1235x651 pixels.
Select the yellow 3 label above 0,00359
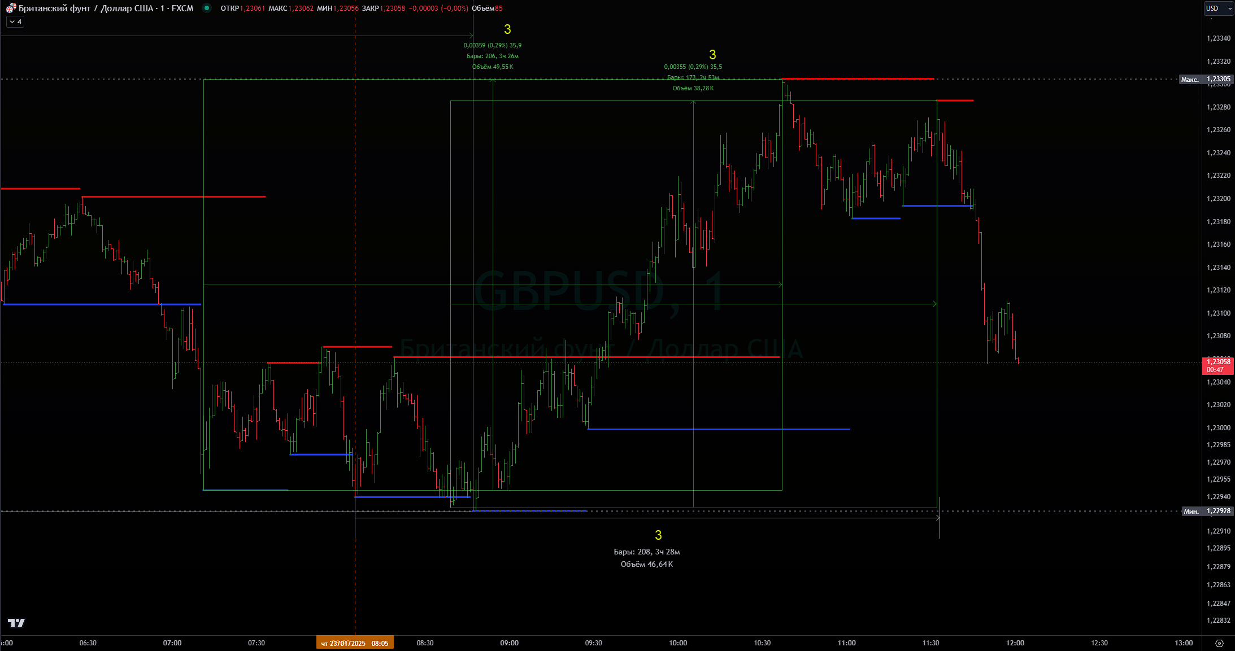(x=507, y=29)
